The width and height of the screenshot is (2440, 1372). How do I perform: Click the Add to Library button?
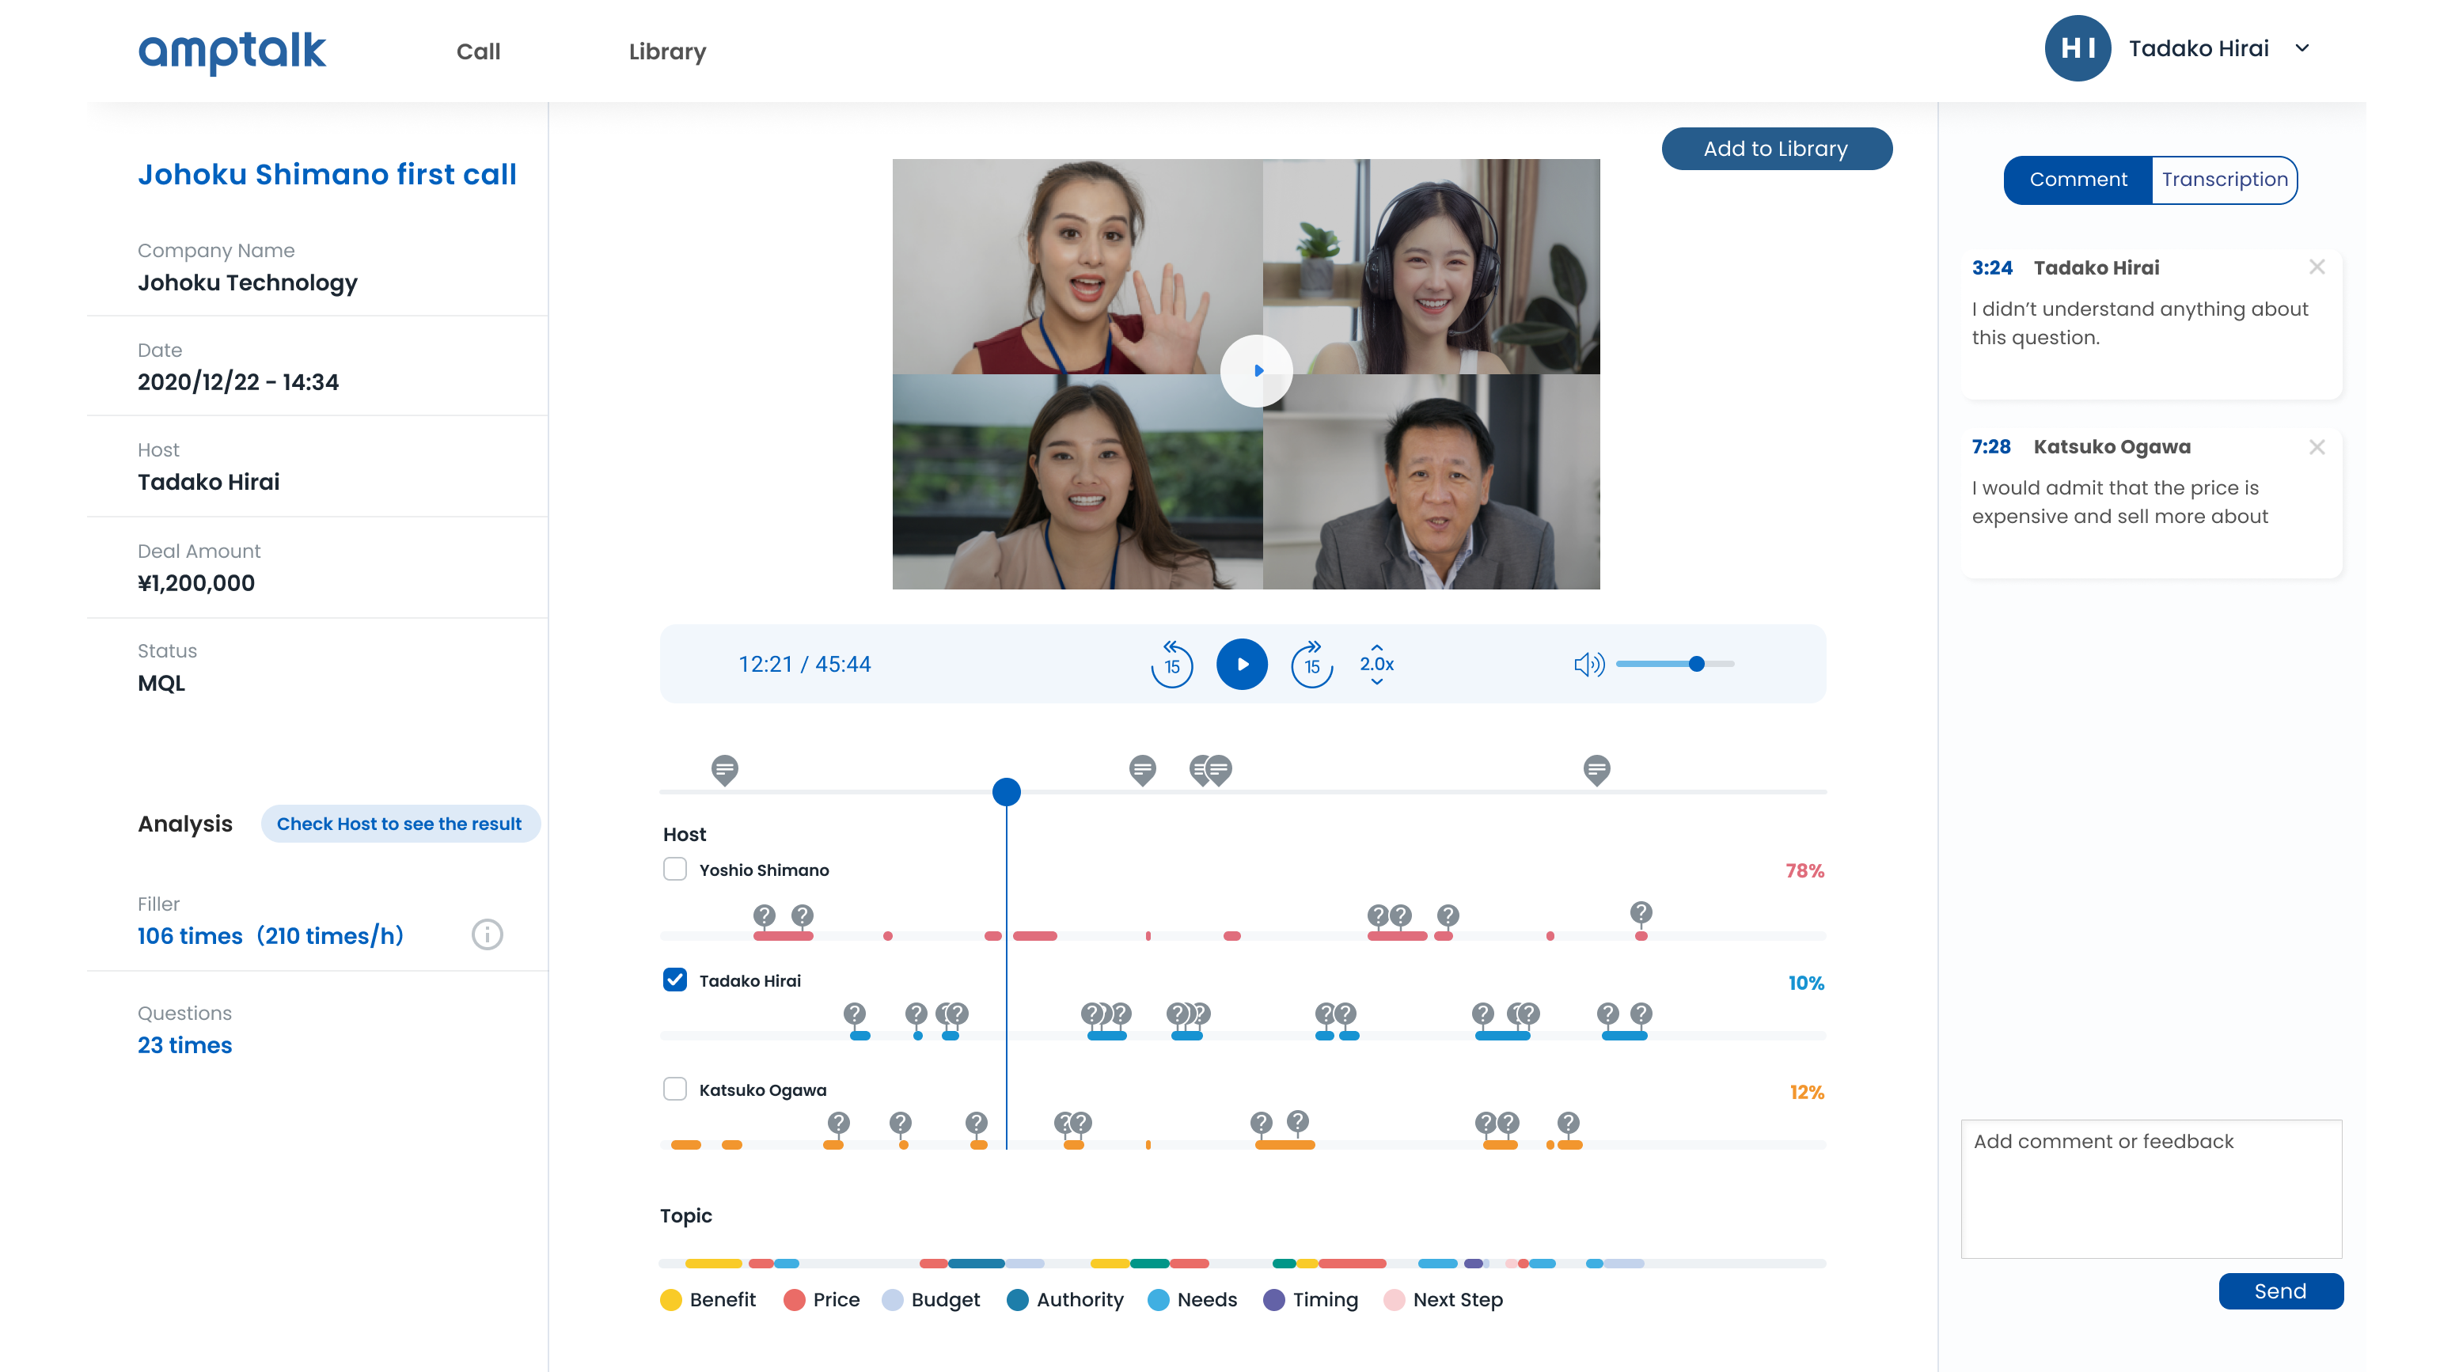1776,149
